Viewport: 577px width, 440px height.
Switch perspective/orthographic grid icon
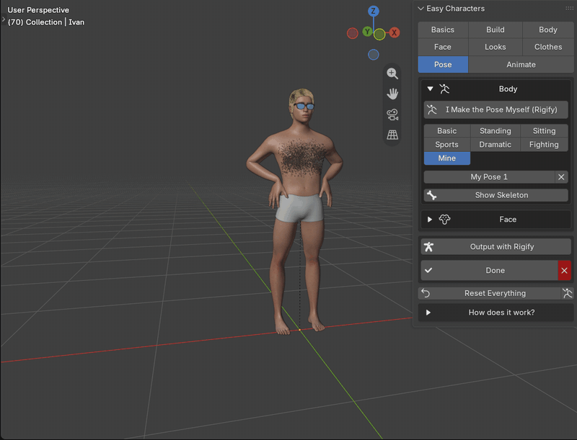click(392, 135)
